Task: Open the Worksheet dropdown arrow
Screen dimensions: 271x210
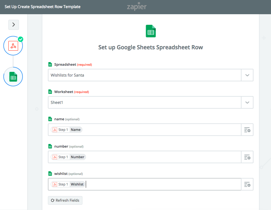Action: 247,102
